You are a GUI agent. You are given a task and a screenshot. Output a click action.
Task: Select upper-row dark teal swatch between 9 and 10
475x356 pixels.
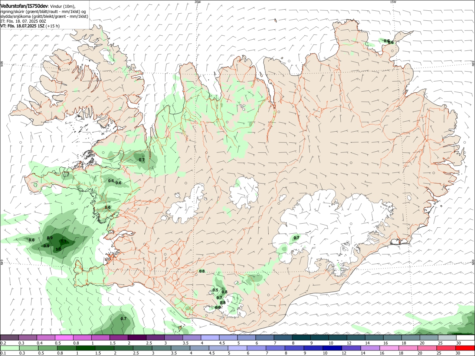pos(319,337)
